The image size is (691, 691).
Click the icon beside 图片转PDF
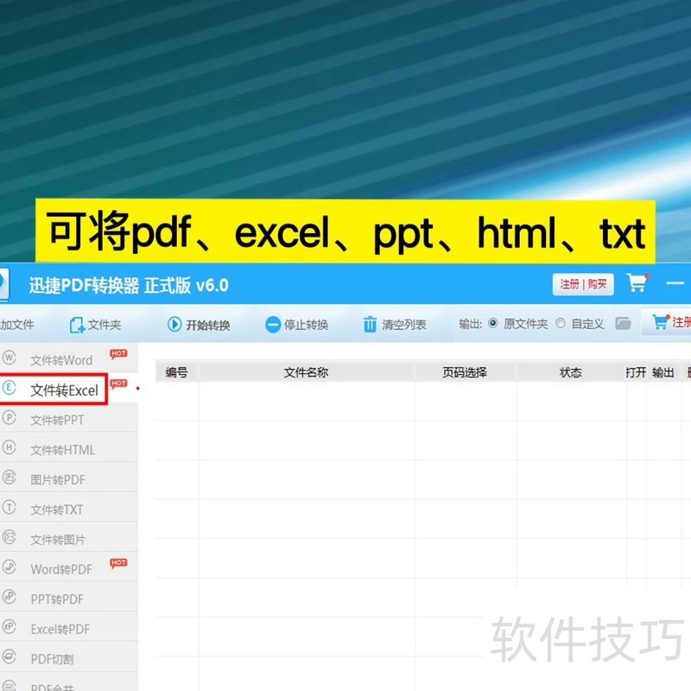[10, 477]
